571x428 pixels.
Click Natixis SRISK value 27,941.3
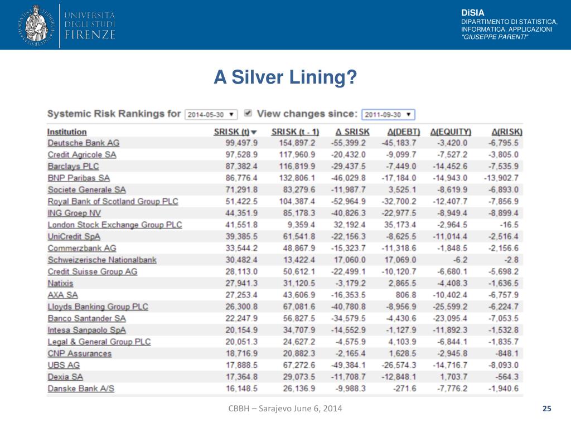241,283
